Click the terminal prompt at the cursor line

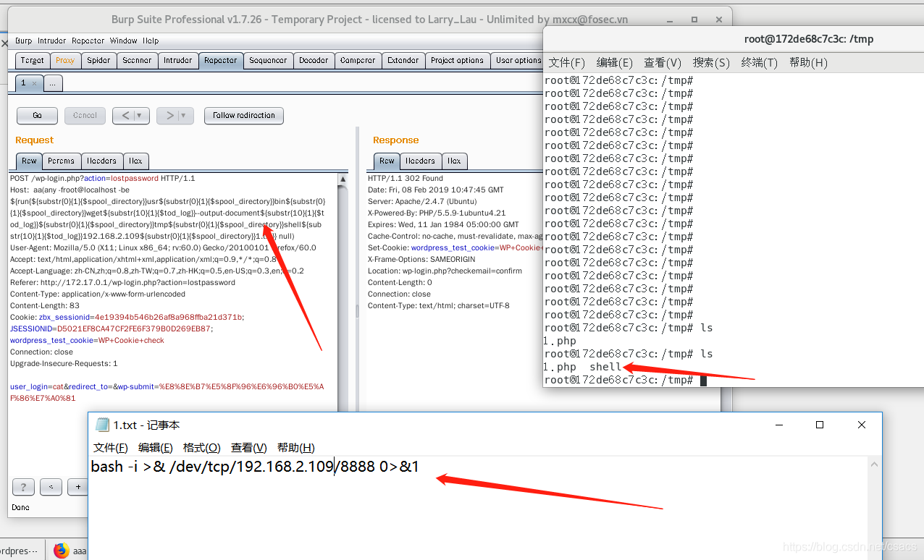click(x=625, y=380)
